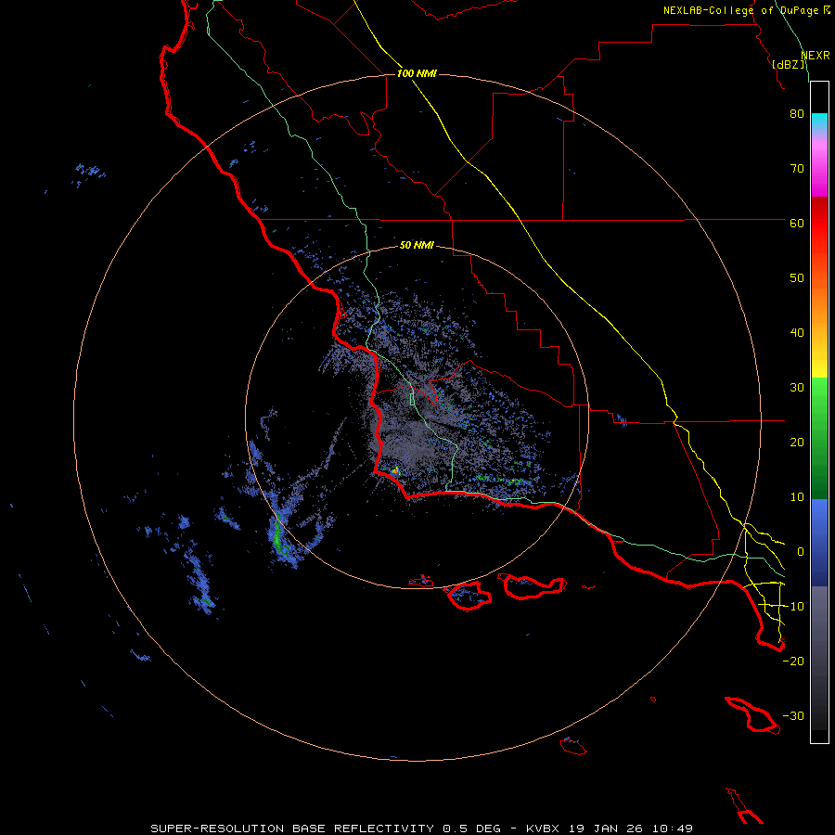The image size is (835, 835).
Task: Click the 30 value on dBZ scale
Action: pyautogui.click(x=797, y=387)
